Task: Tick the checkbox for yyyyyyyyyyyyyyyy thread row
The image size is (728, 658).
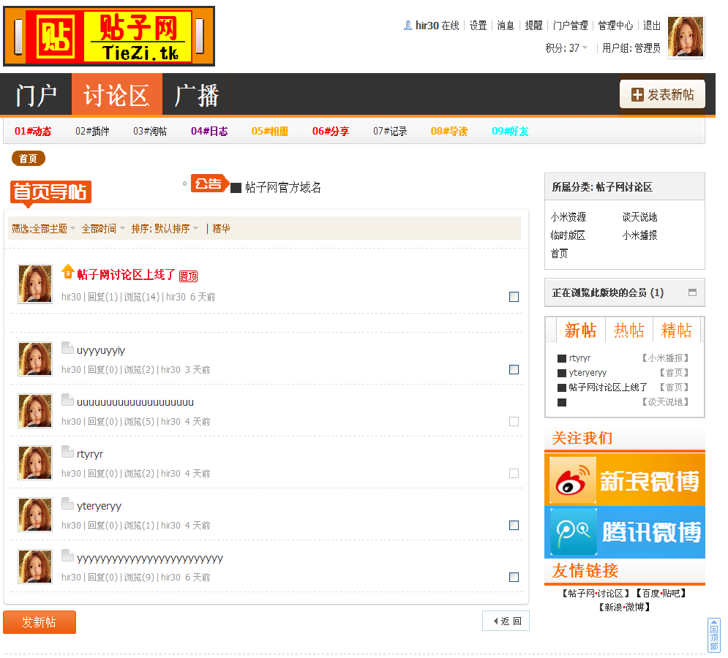Action: coord(514,578)
